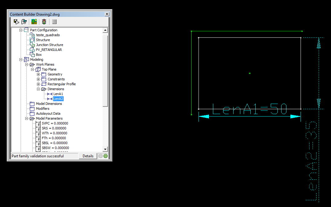Collapse the Dimensions folder
Image resolution: width=331 pixels, height=207 pixels.
pyautogui.click(x=38, y=89)
